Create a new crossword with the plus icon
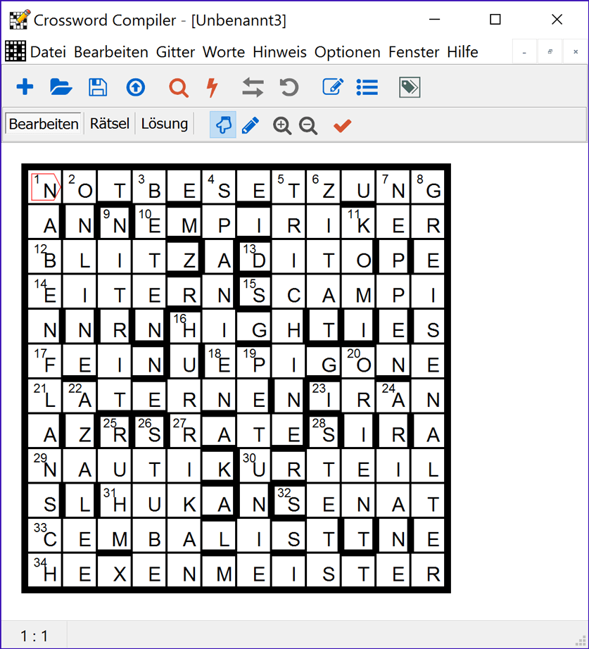 click(25, 87)
